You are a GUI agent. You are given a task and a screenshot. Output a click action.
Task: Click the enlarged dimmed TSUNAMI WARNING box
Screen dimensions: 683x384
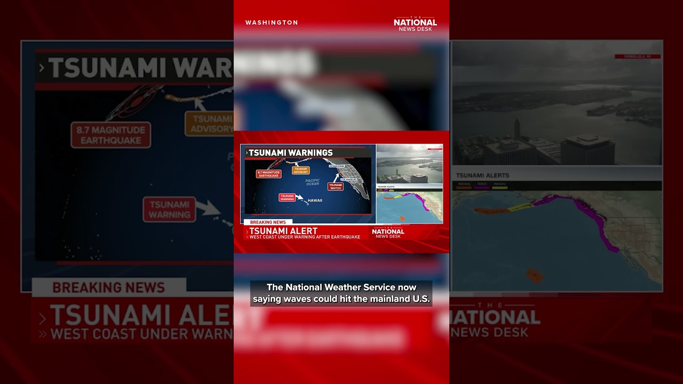pos(169,210)
